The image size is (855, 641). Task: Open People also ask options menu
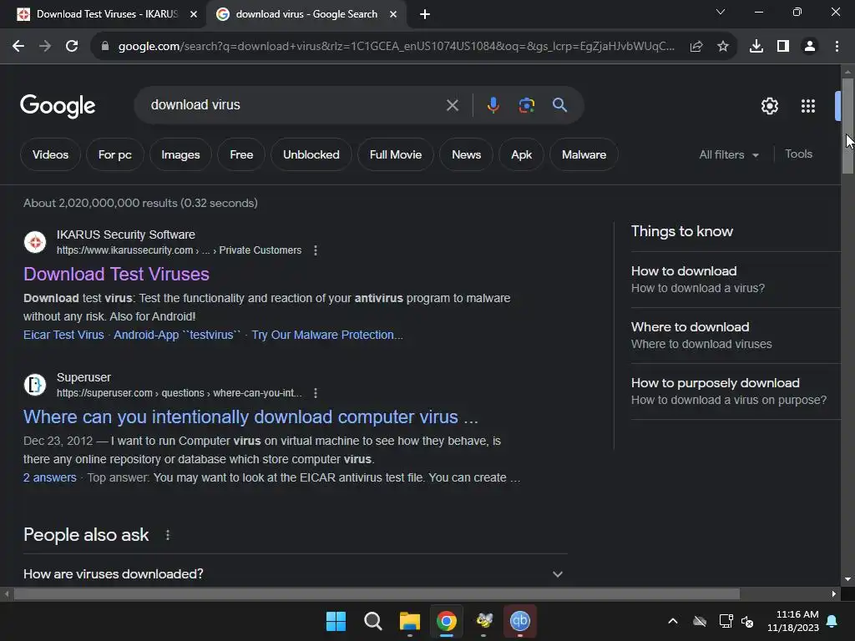click(167, 535)
